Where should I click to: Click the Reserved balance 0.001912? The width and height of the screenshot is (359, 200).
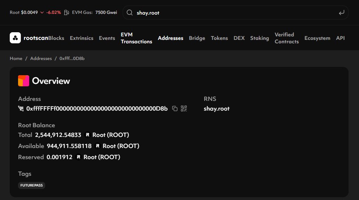pyautogui.click(x=59, y=157)
